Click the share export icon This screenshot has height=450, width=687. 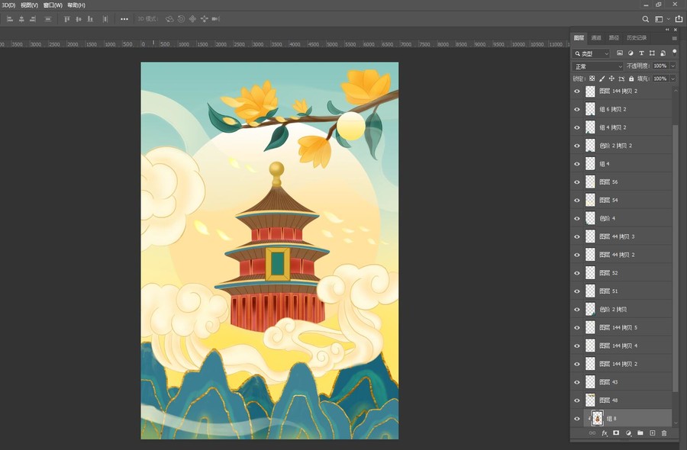point(679,19)
